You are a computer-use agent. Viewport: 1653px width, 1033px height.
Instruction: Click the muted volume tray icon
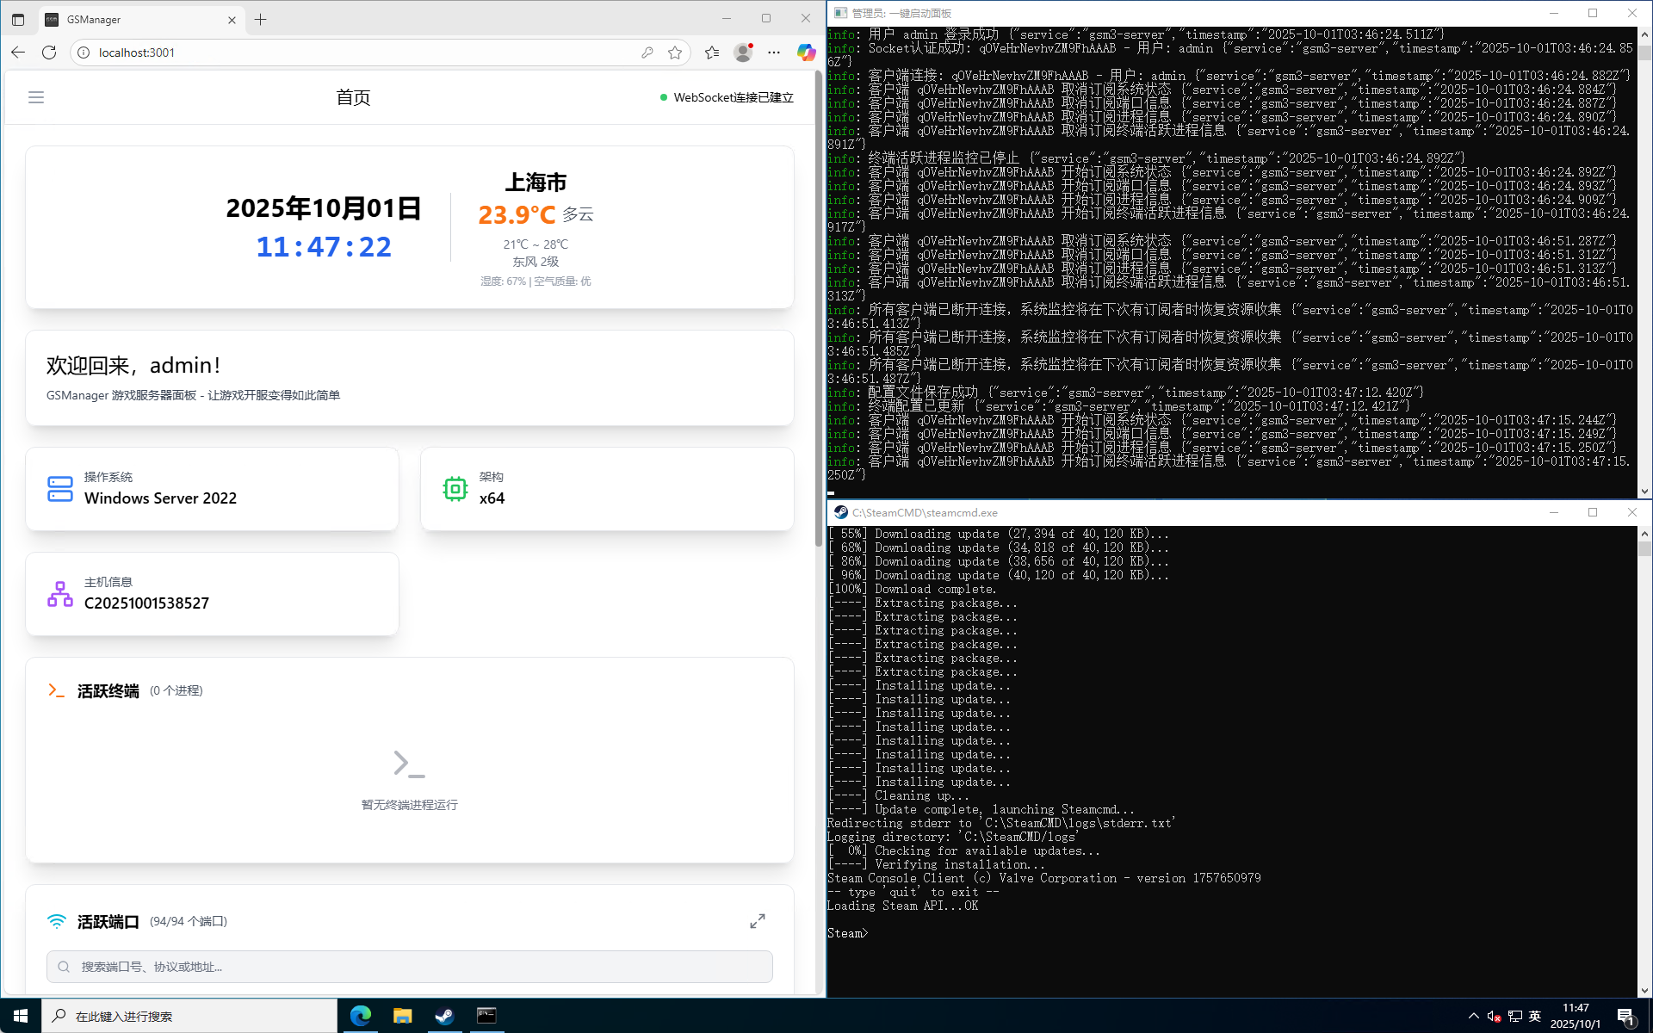point(1494,1016)
